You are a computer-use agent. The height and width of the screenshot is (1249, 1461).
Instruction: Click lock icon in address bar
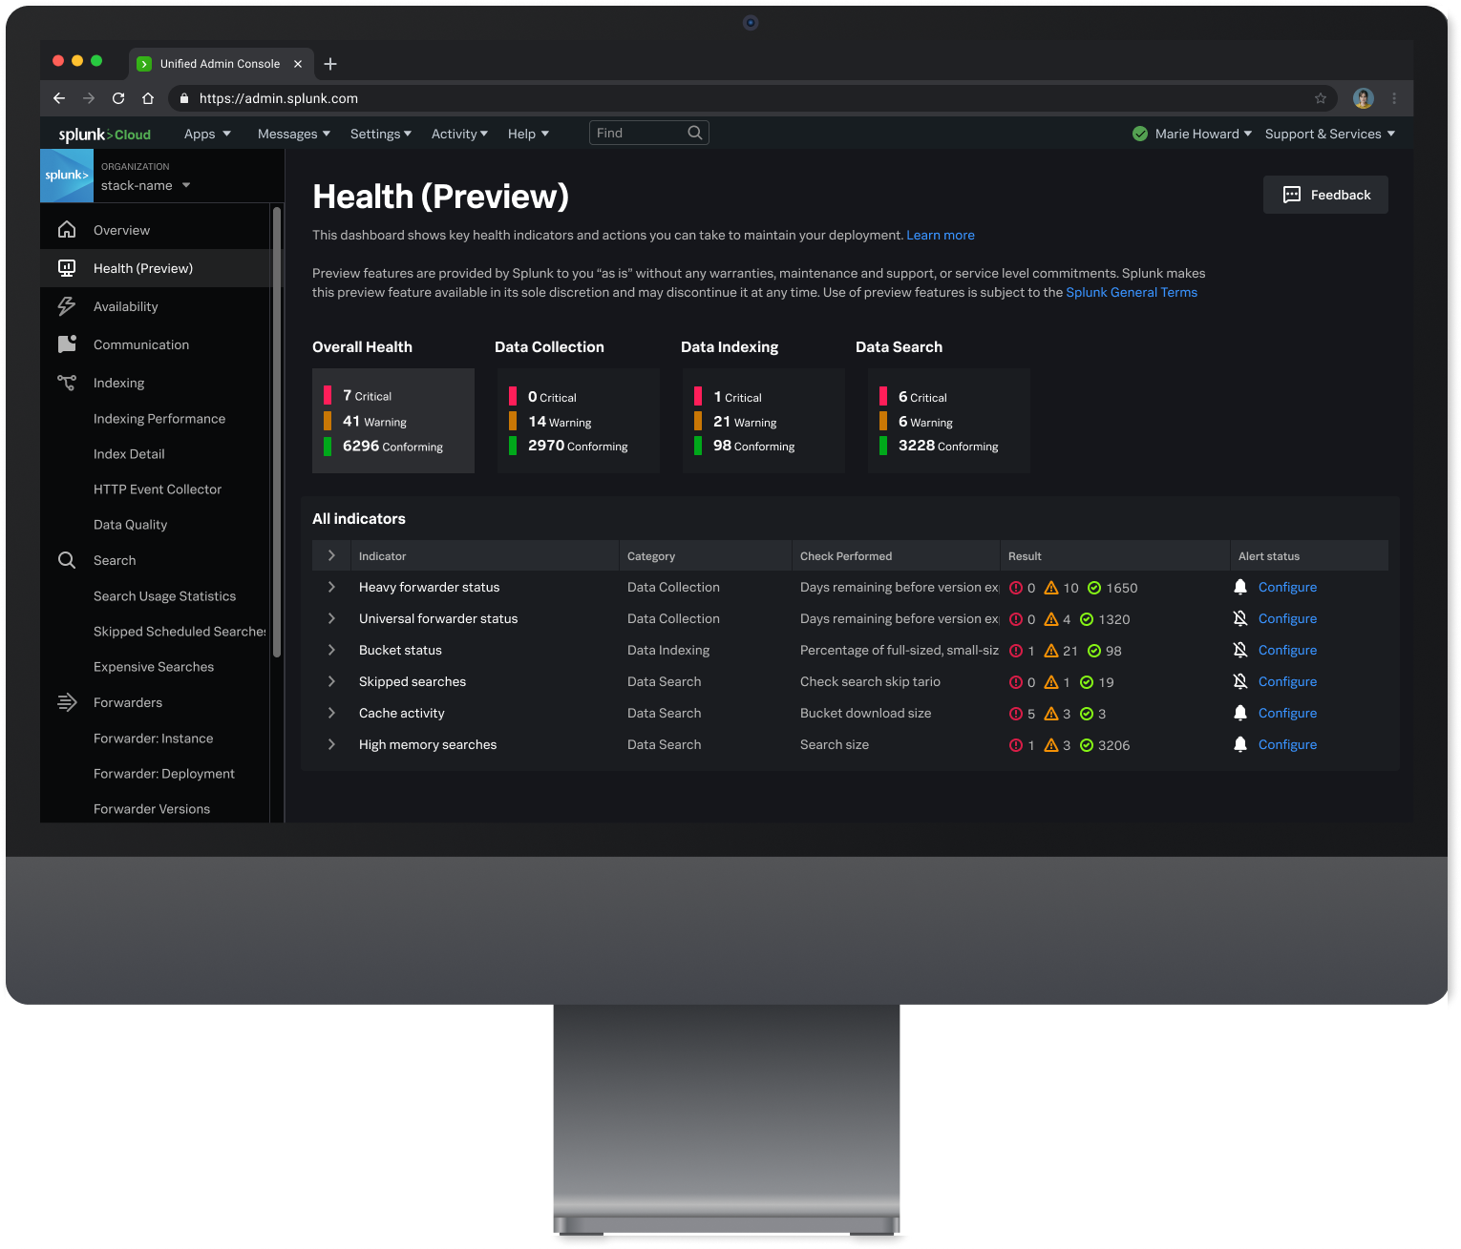pyautogui.click(x=184, y=98)
